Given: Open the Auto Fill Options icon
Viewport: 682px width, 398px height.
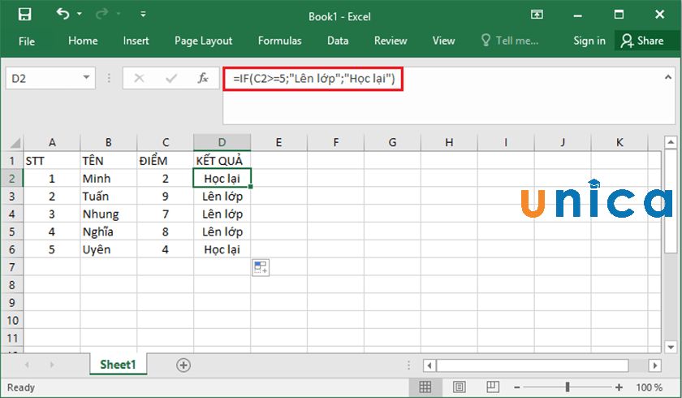Looking at the screenshot, I should (x=261, y=268).
